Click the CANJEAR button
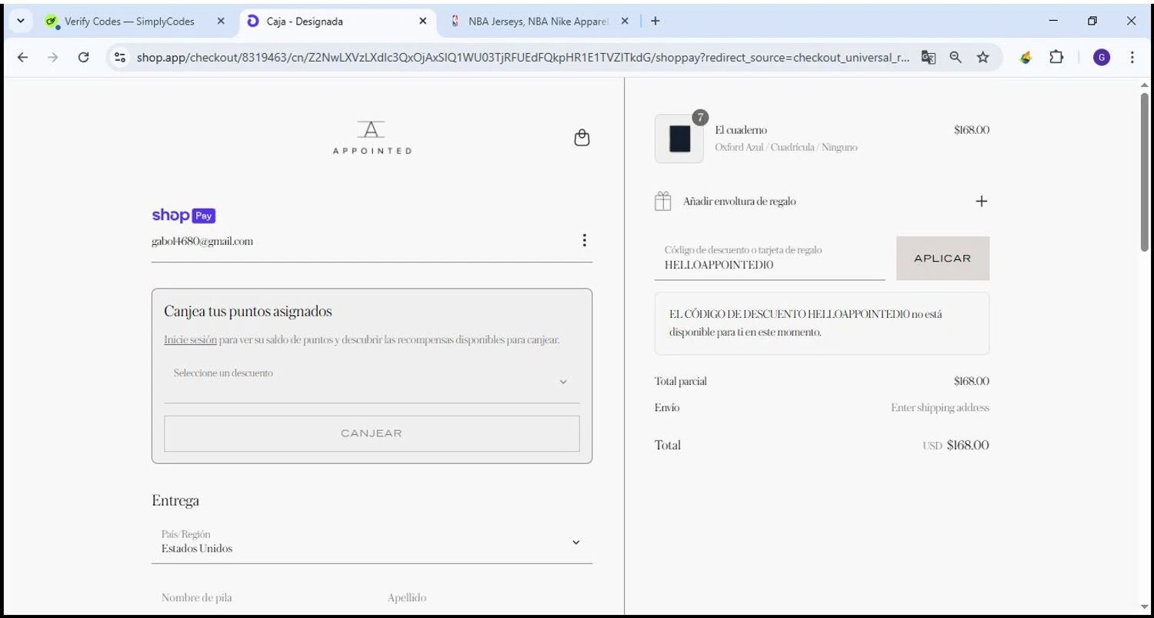Image resolution: width=1154 pixels, height=618 pixels. pyautogui.click(x=372, y=433)
